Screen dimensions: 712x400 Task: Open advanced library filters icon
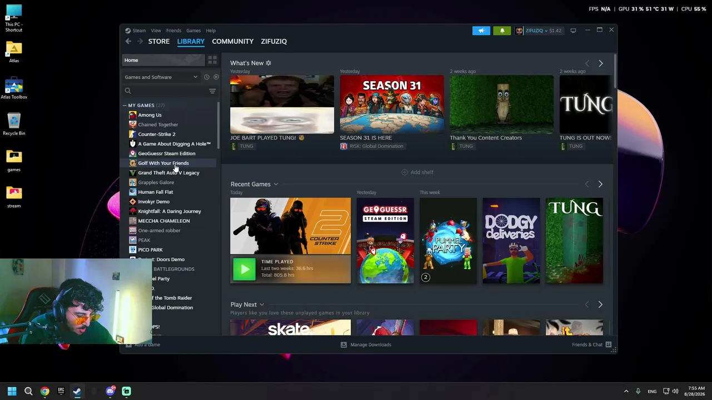(x=212, y=91)
